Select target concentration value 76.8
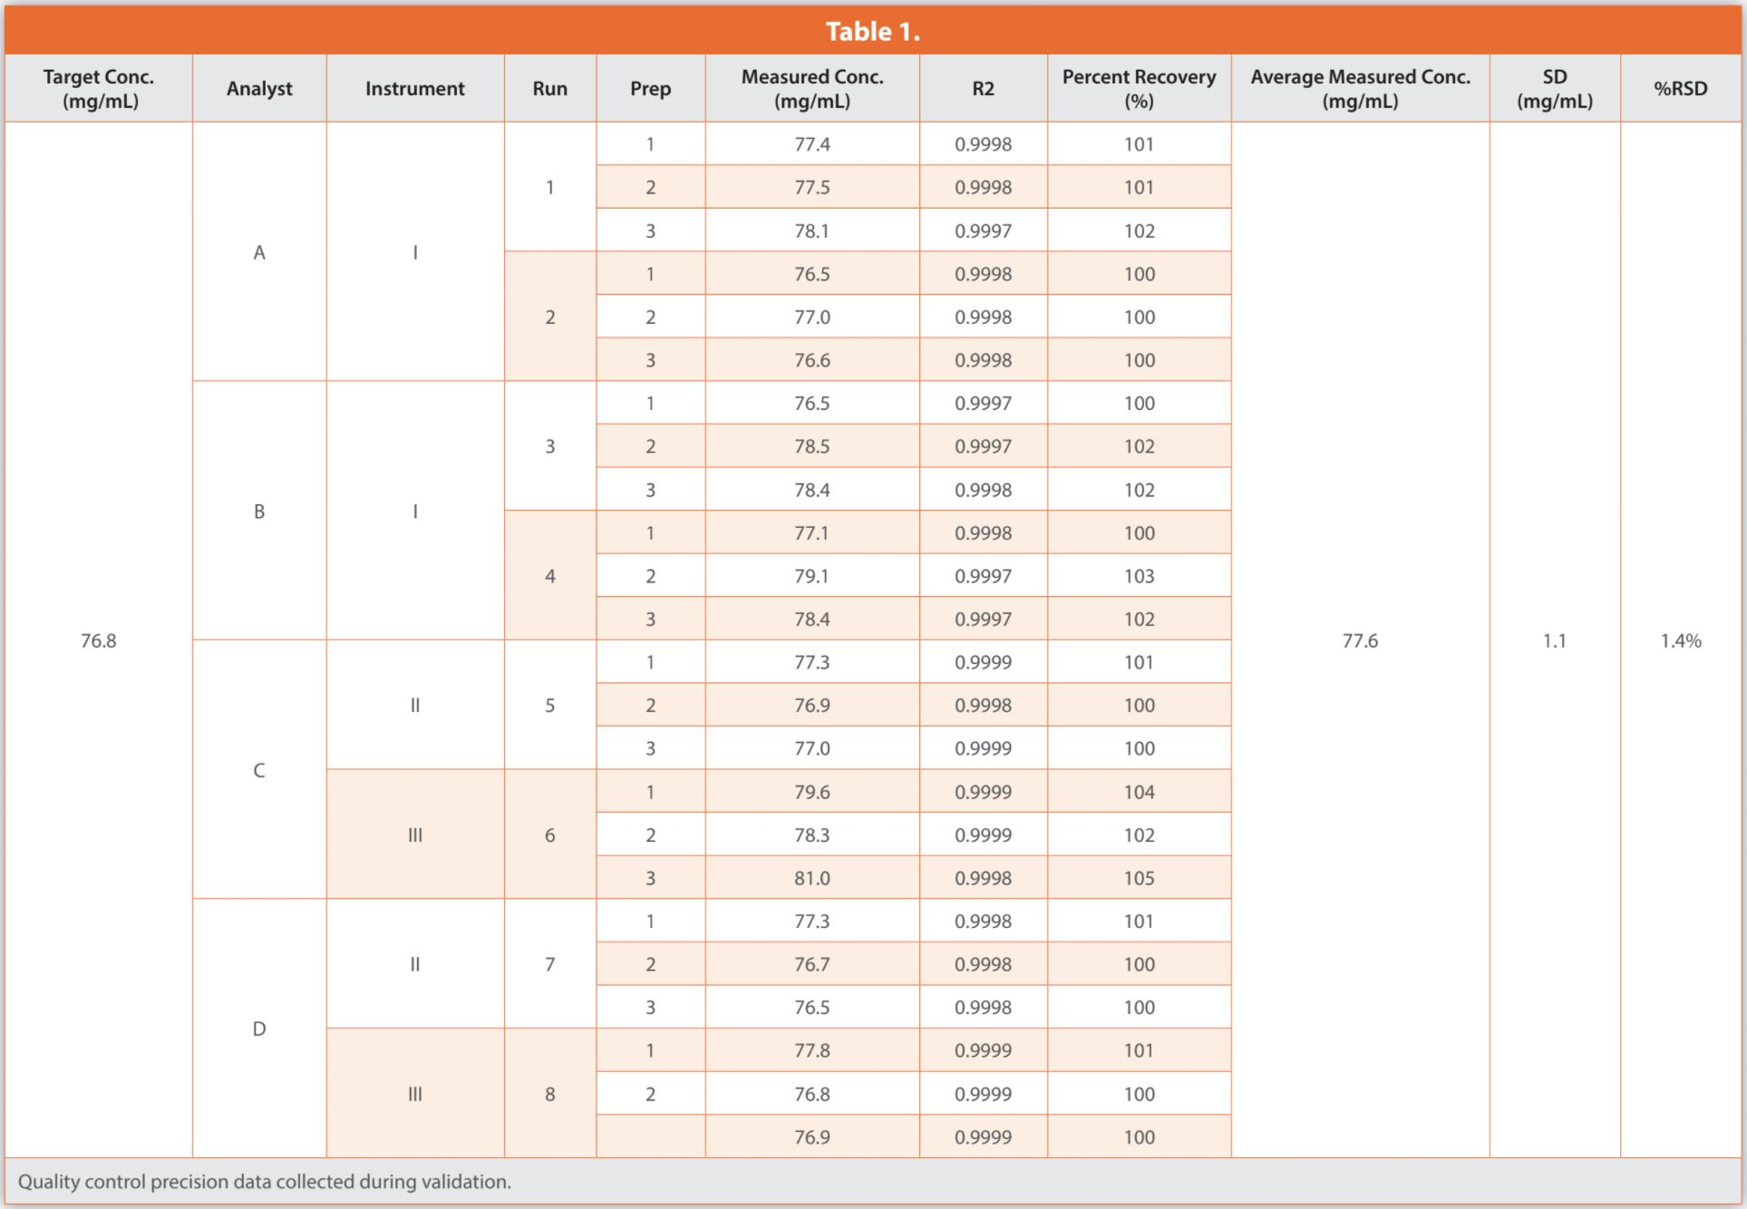The image size is (1747, 1209). [x=99, y=640]
